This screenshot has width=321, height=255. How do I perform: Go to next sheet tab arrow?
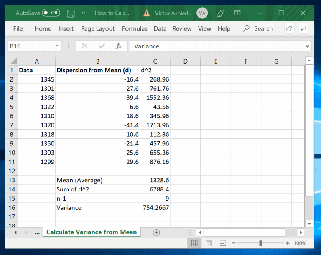click(x=26, y=232)
